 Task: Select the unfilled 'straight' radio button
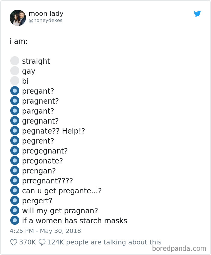point(14,60)
